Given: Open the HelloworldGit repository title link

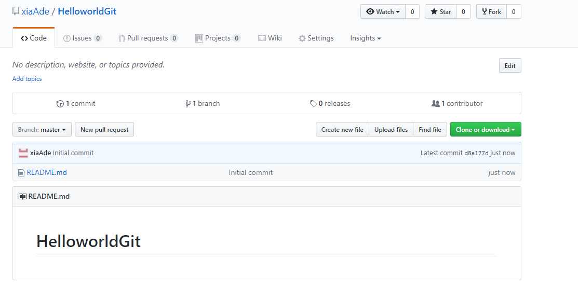Looking at the screenshot, I should pos(87,11).
